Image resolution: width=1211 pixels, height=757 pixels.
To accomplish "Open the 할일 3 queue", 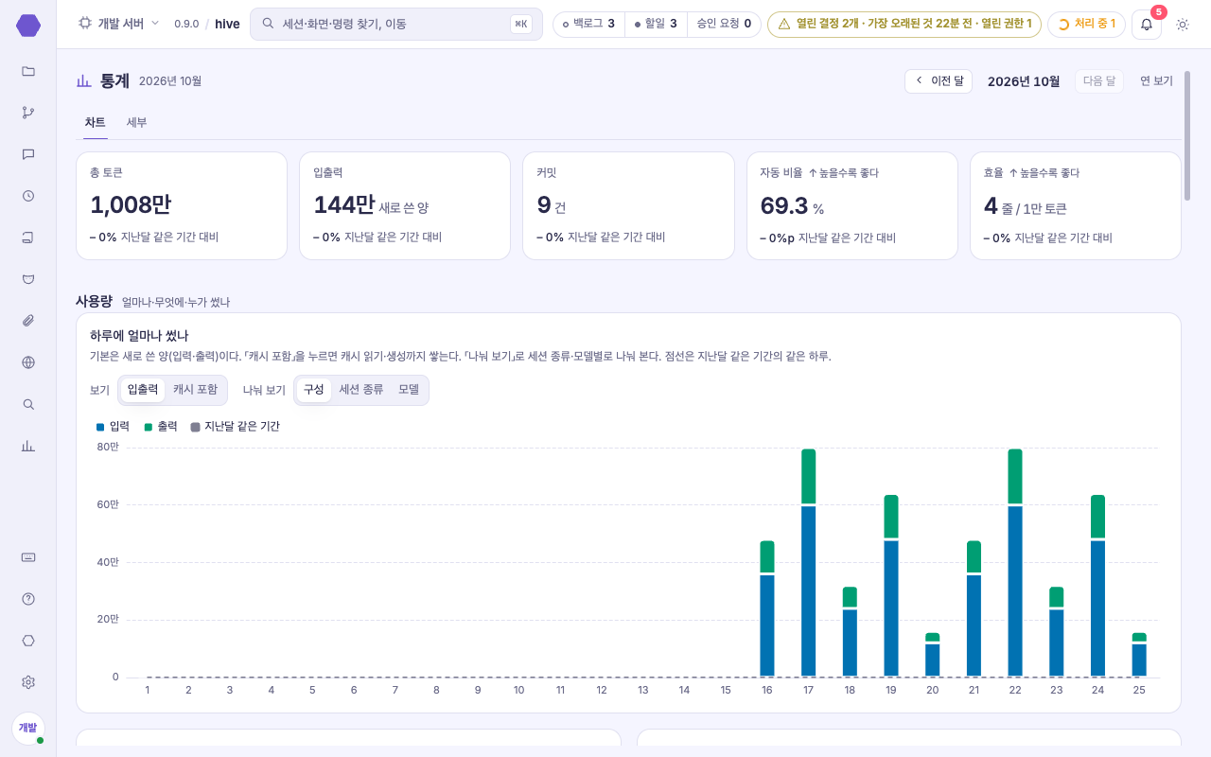I will point(656,24).
